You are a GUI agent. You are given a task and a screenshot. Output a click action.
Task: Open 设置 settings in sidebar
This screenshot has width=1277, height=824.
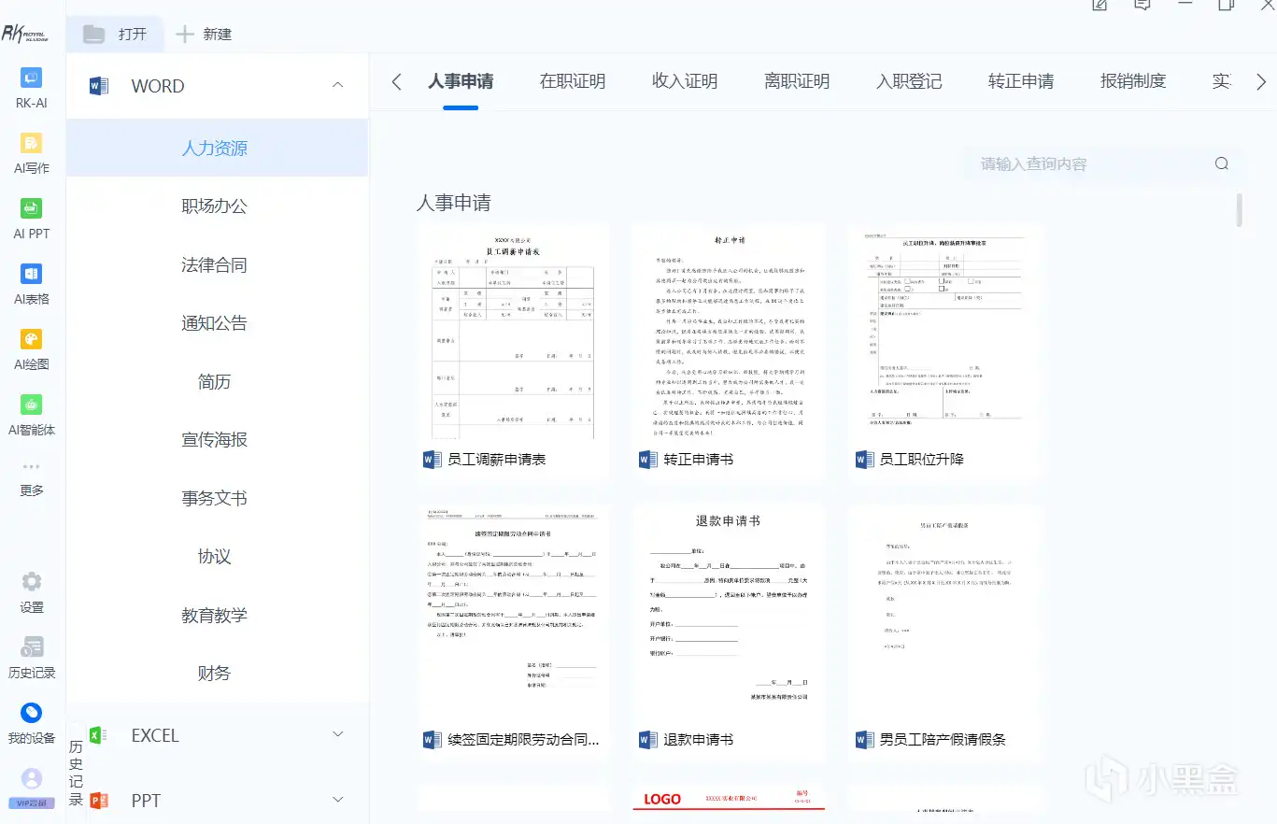tap(32, 592)
